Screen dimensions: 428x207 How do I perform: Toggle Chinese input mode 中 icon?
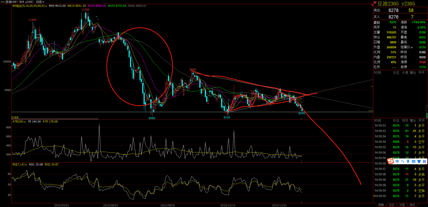click(x=397, y=161)
